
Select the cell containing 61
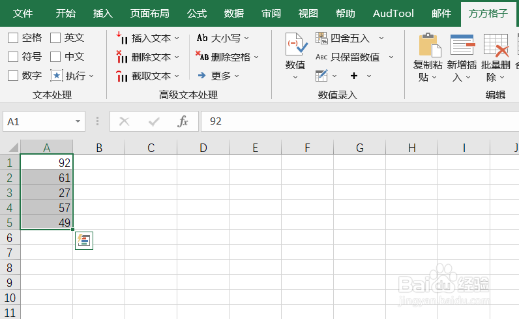coord(47,177)
